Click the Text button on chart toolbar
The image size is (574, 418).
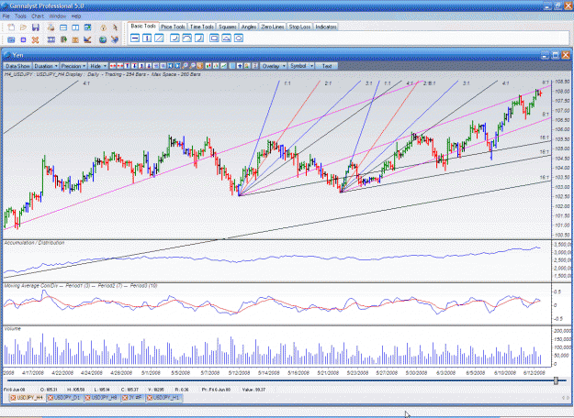click(x=327, y=66)
